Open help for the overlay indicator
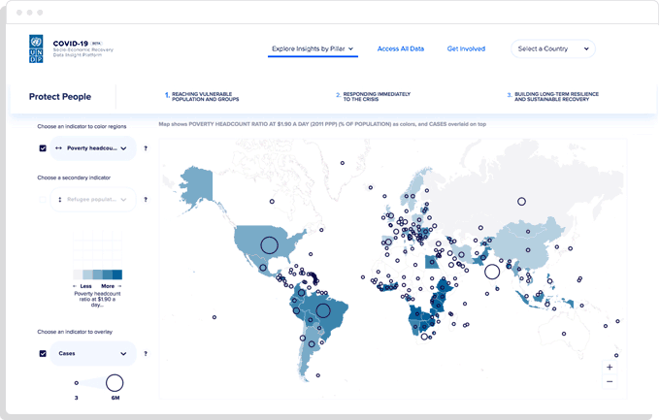Viewport: 660px width, 420px height. [x=146, y=353]
